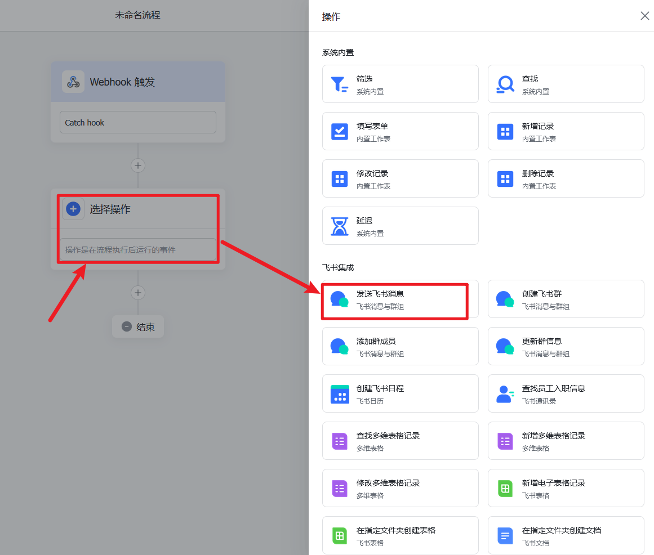Click the chat bubble icon for 创建飞书群
The height and width of the screenshot is (555, 654).
point(505,299)
